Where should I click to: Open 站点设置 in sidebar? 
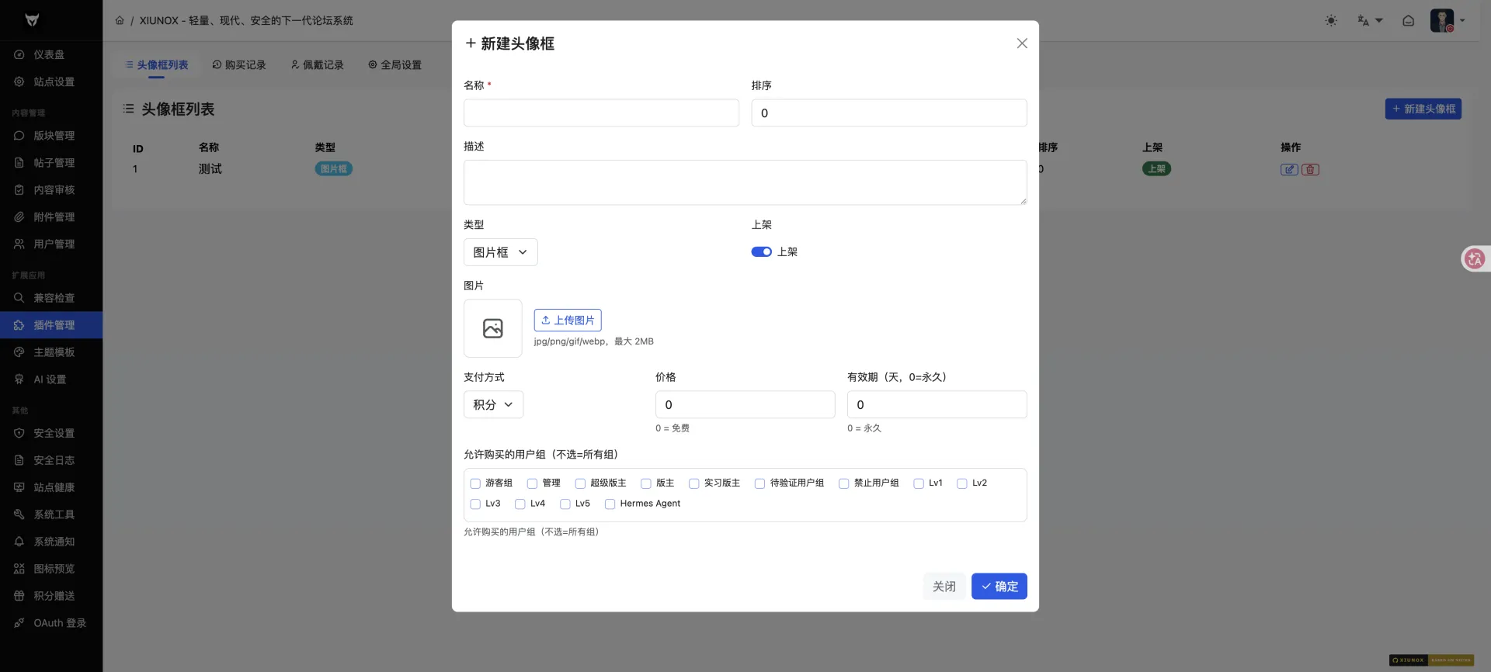click(x=51, y=81)
